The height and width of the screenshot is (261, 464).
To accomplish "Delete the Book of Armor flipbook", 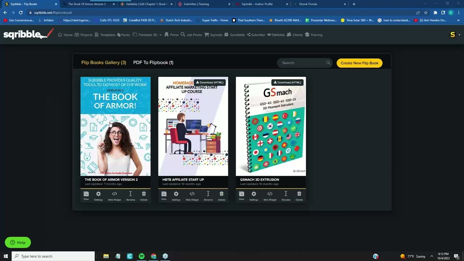I will point(144,196).
